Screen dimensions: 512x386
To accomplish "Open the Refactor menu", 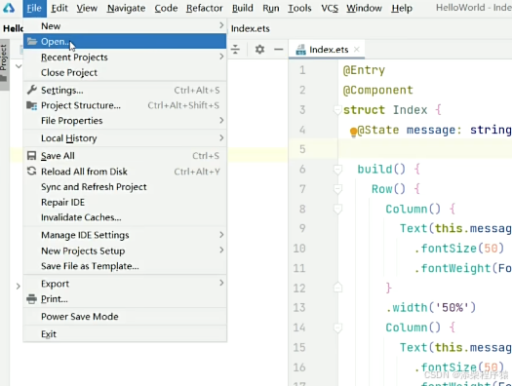I will (204, 8).
